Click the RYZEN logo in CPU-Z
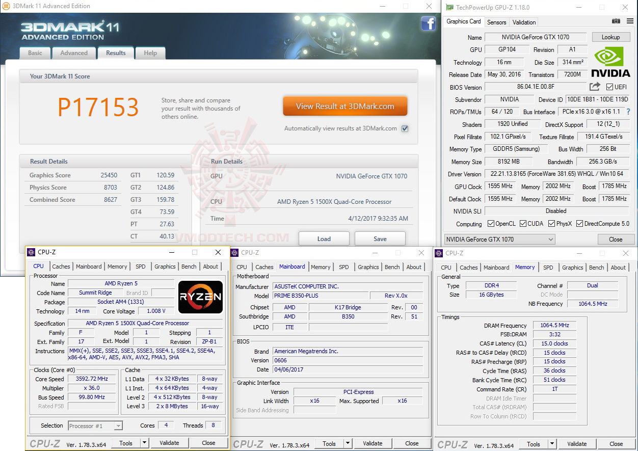 (x=200, y=297)
